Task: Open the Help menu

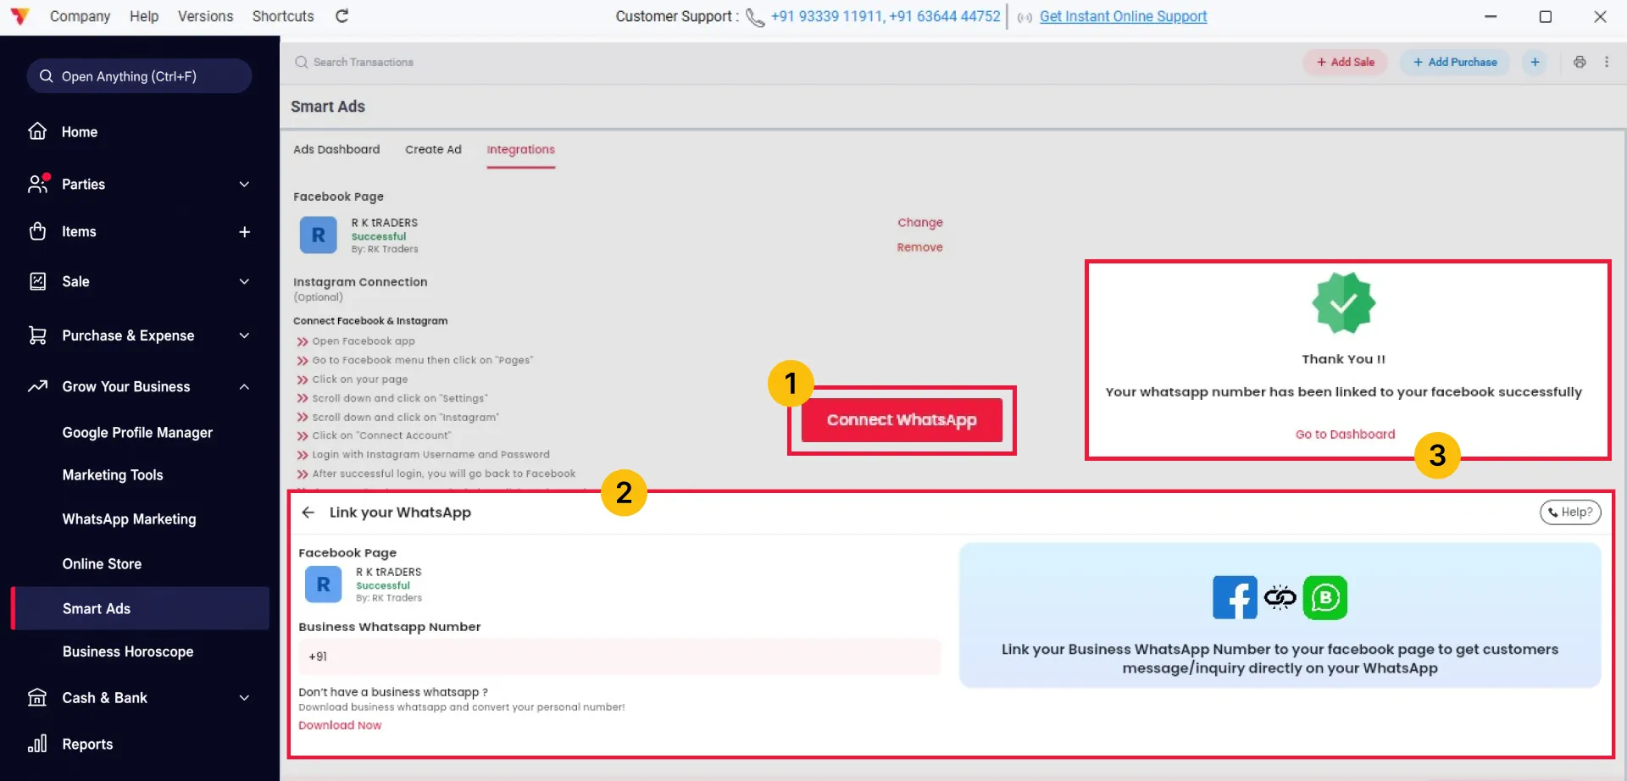Action: pos(144,16)
